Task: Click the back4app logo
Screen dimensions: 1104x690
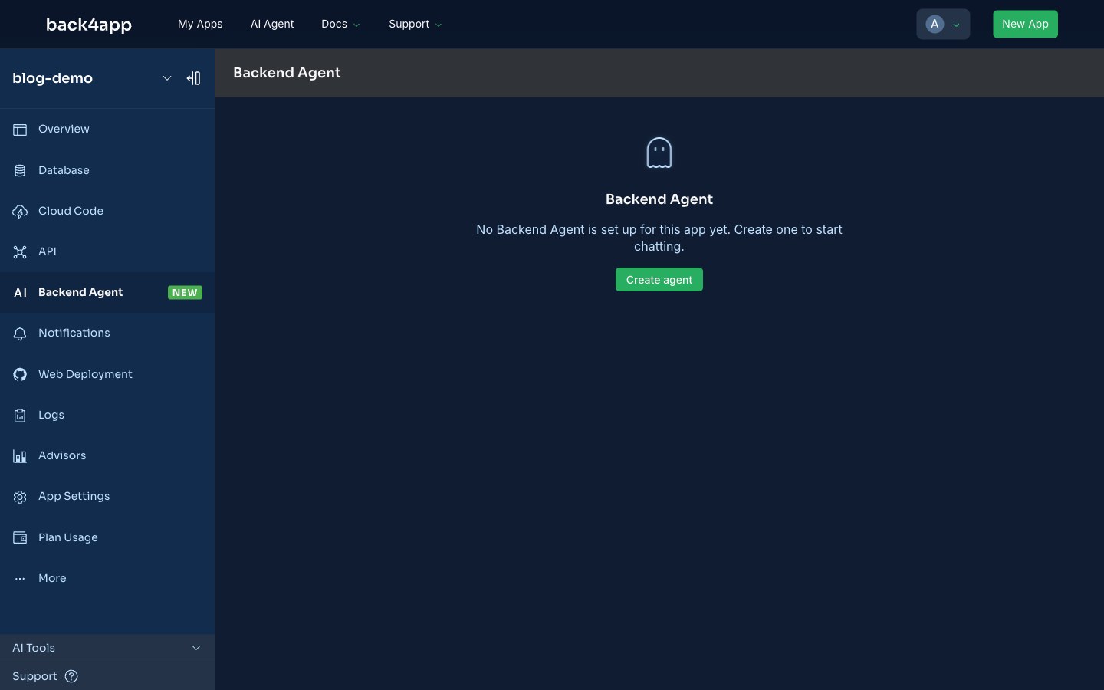Action: click(x=89, y=25)
